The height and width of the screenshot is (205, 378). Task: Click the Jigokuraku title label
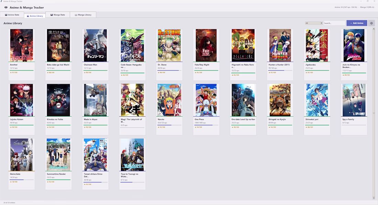click(311, 65)
